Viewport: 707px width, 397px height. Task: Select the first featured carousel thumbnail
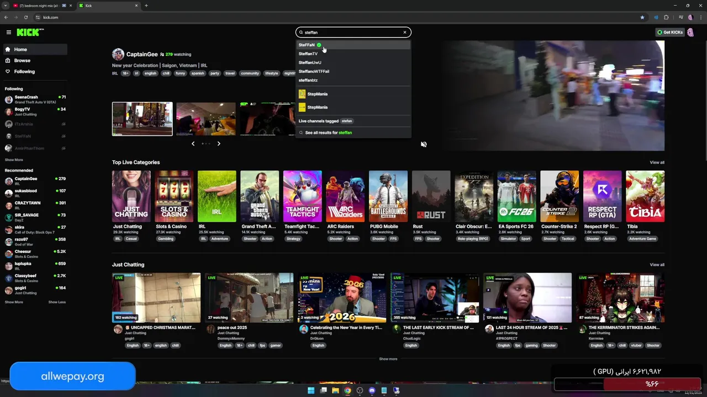point(143,119)
